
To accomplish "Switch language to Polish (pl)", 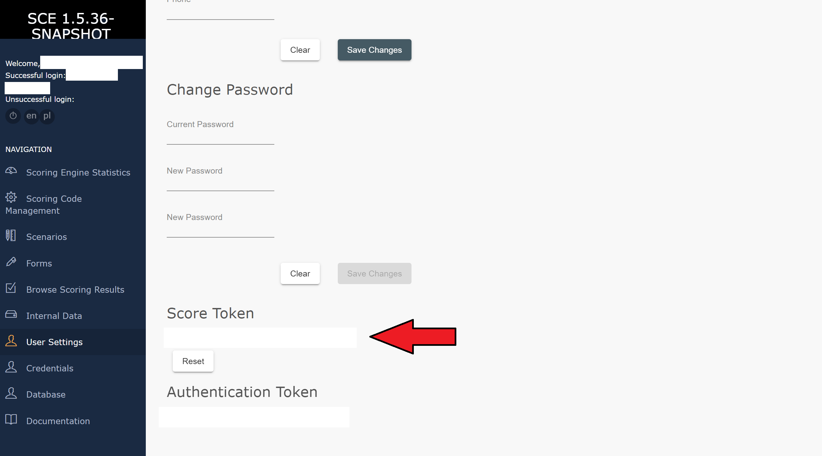I will [x=47, y=116].
